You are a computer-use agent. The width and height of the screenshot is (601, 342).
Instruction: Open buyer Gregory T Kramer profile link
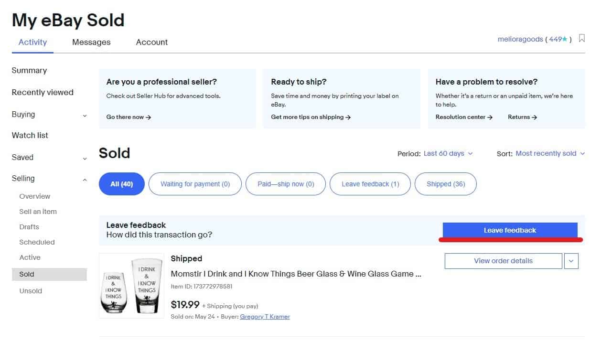point(265,317)
